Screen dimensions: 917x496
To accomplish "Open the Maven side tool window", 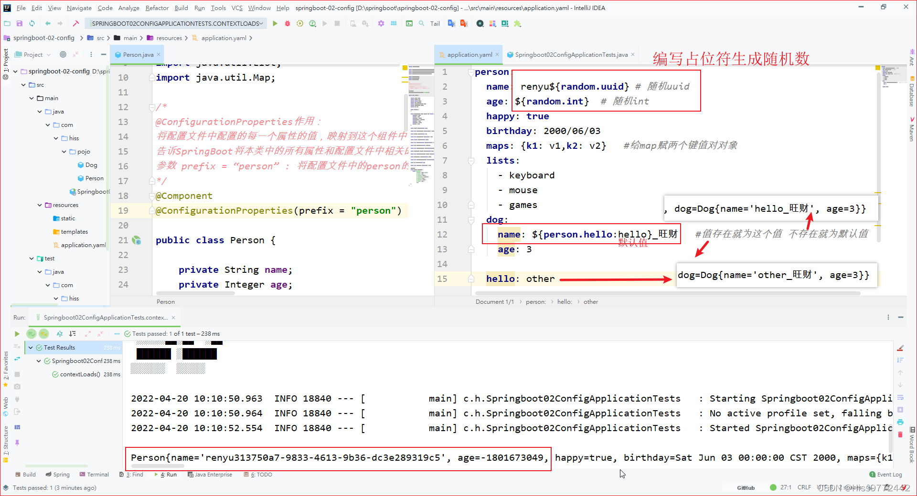I will 912,129.
